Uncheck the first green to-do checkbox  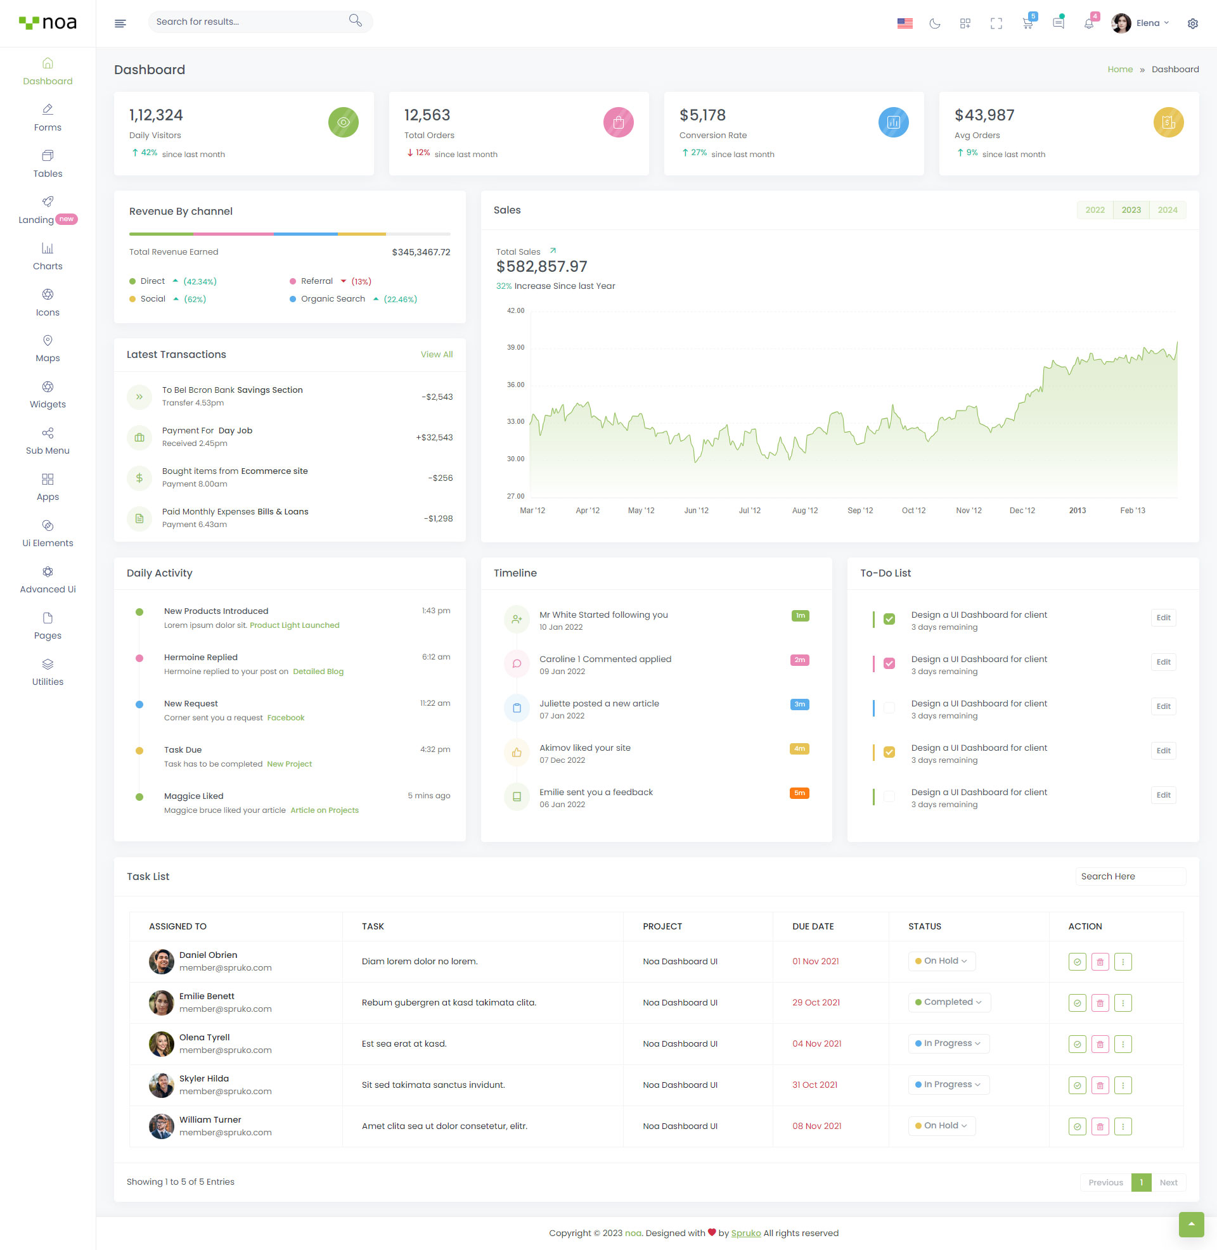pyautogui.click(x=889, y=619)
